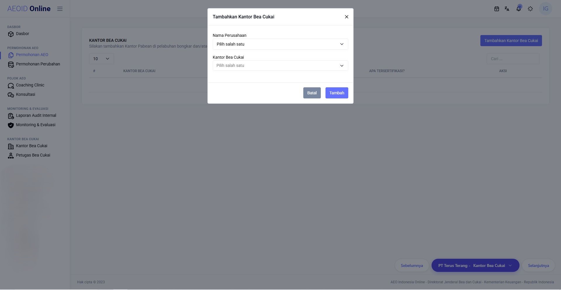Close the Tambahkan Kantor Bea Cukai dialog
Viewport: 561px width, 290px height.
point(347,17)
